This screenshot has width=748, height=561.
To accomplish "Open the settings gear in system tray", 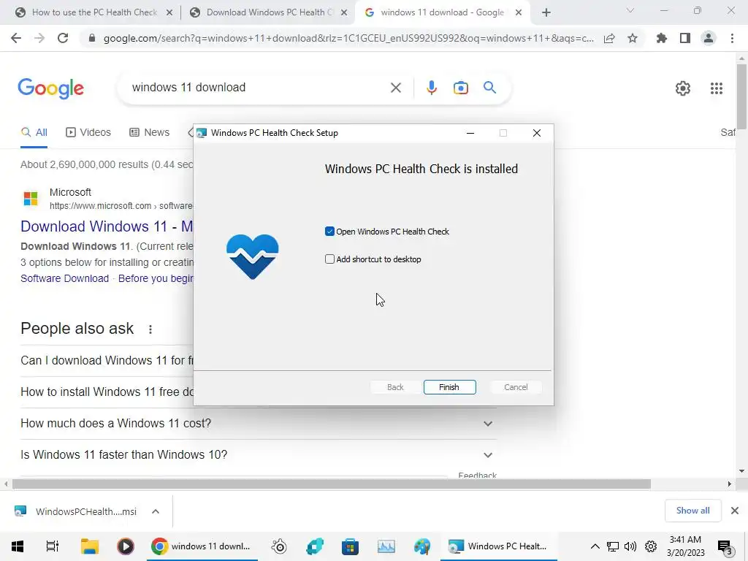I will tap(651, 546).
